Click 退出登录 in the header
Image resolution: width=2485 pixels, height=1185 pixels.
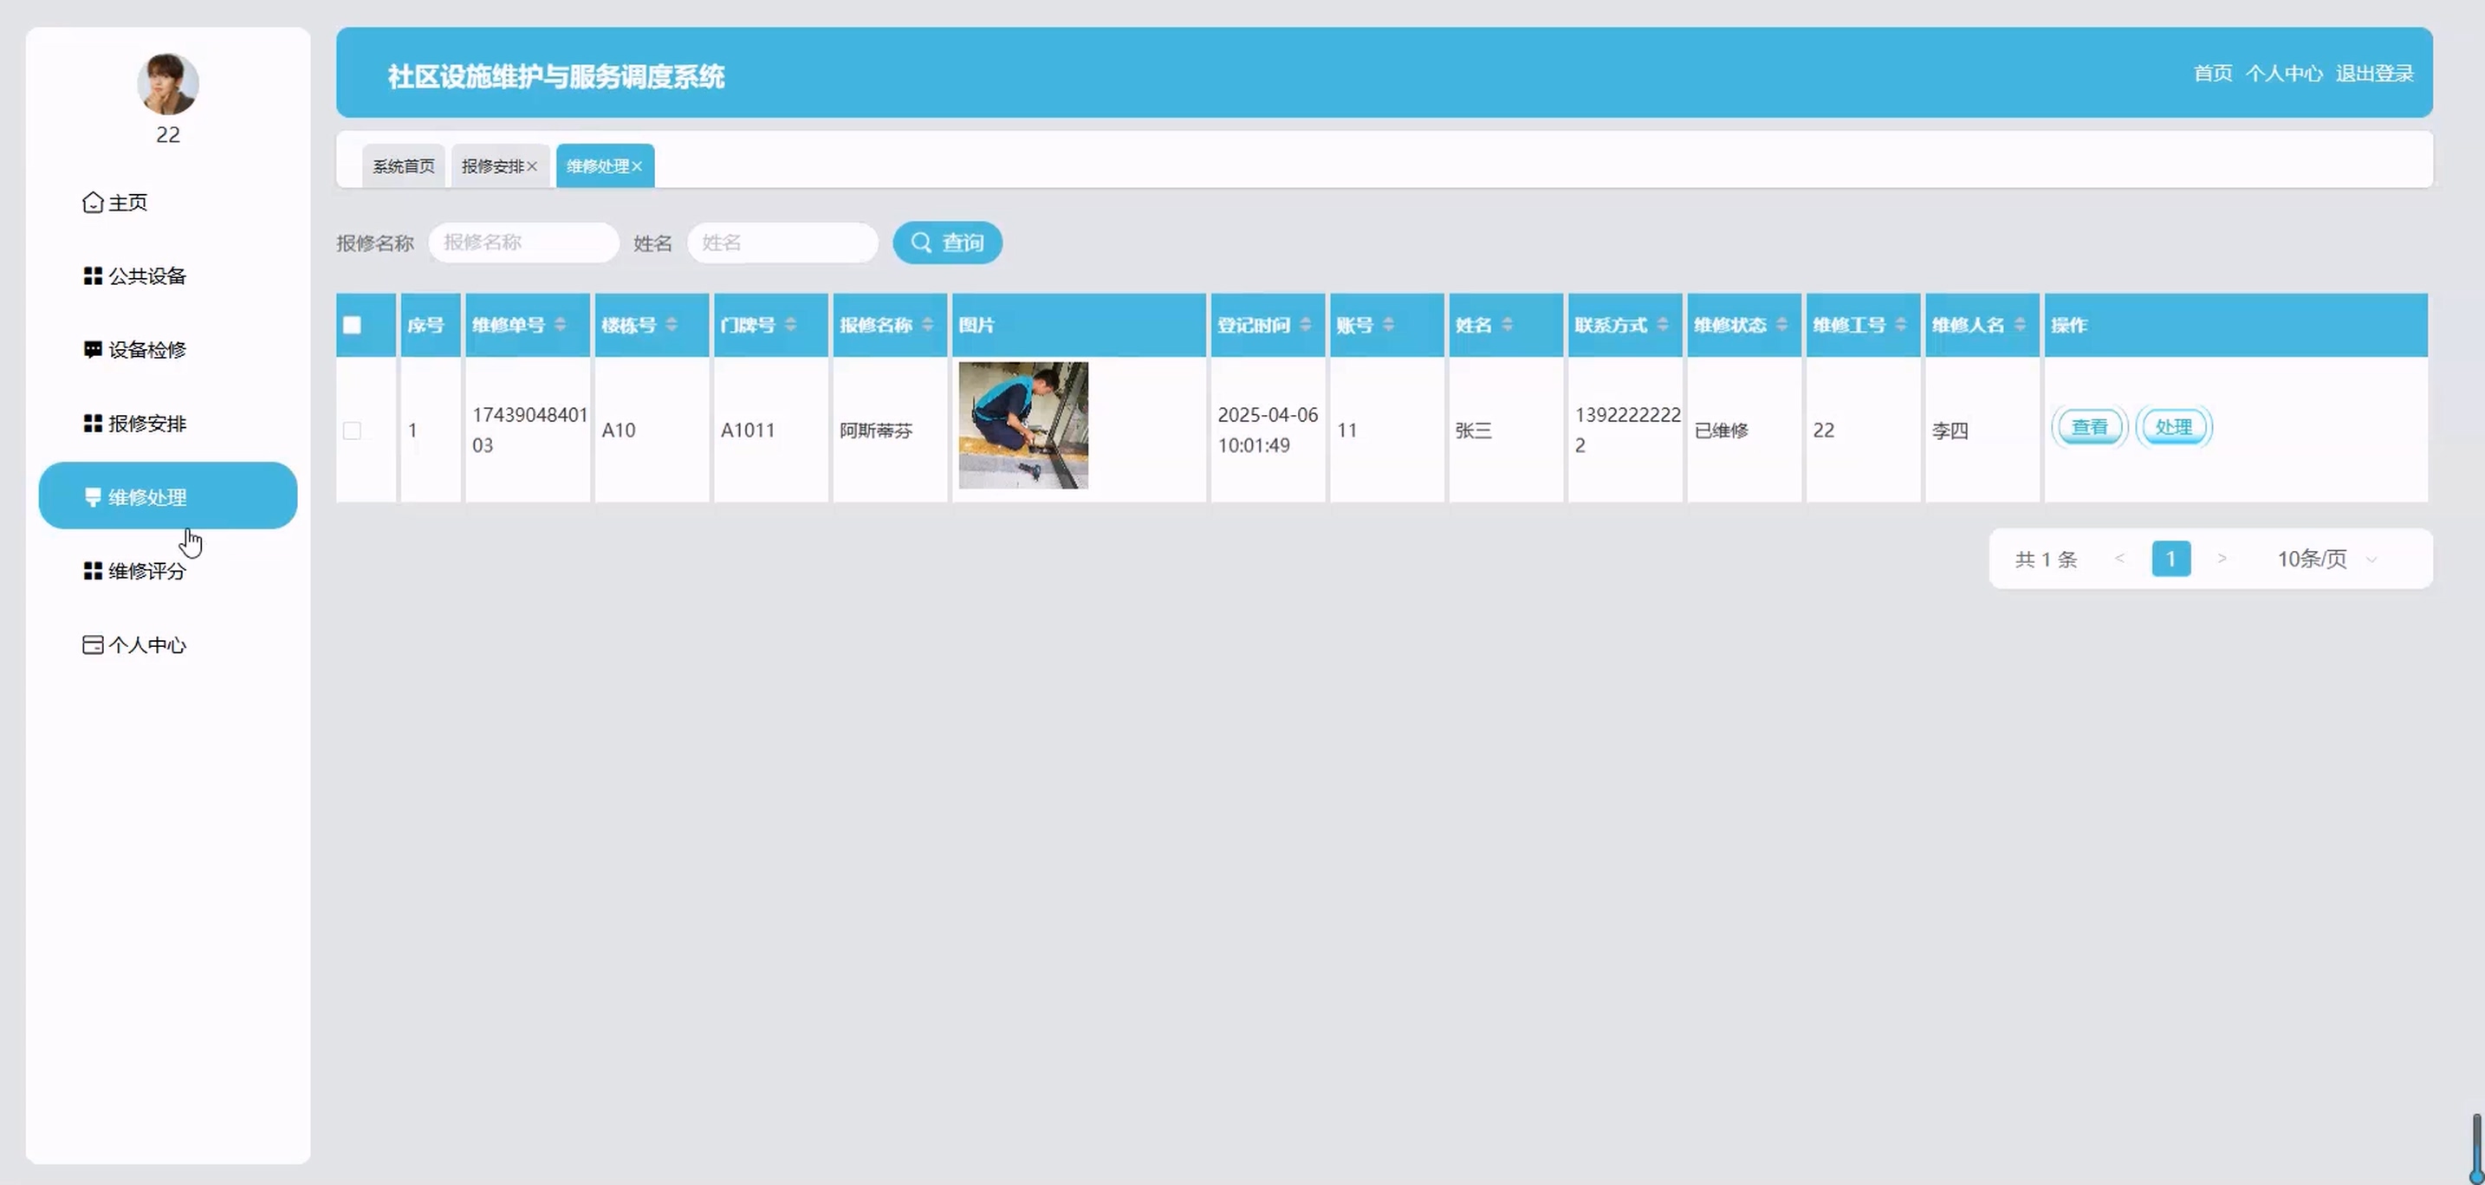(2374, 74)
